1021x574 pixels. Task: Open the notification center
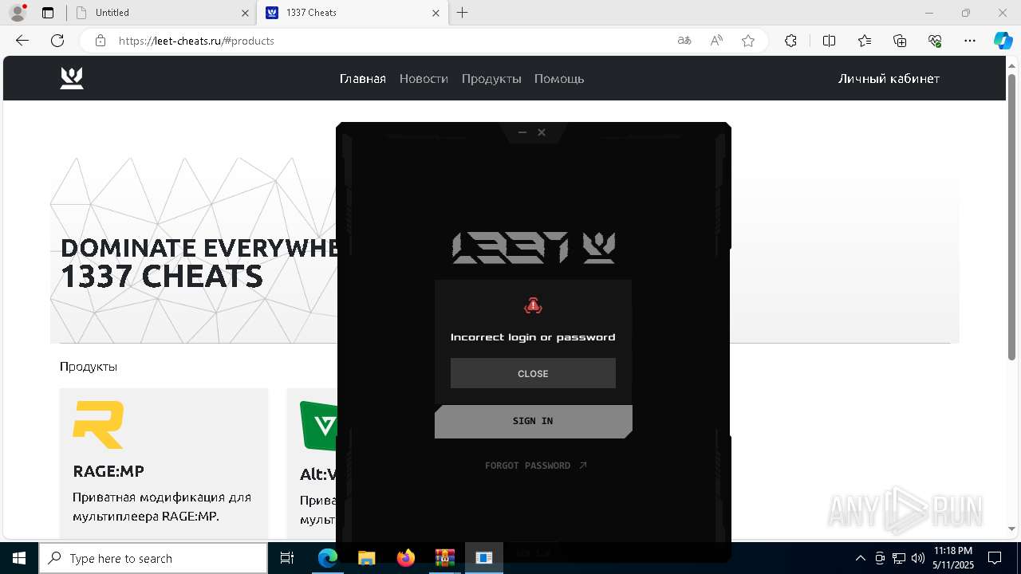click(995, 558)
